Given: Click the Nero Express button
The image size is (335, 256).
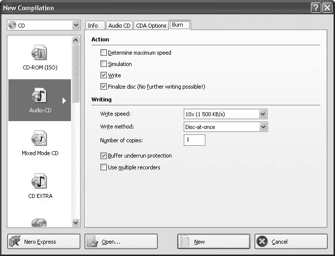Looking at the screenshot, I should pyautogui.click(x=44, y=242).
